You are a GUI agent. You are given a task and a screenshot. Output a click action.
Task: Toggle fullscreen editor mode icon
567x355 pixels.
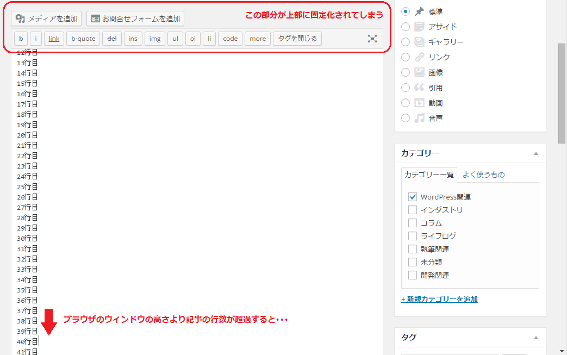tap(372, 38)
